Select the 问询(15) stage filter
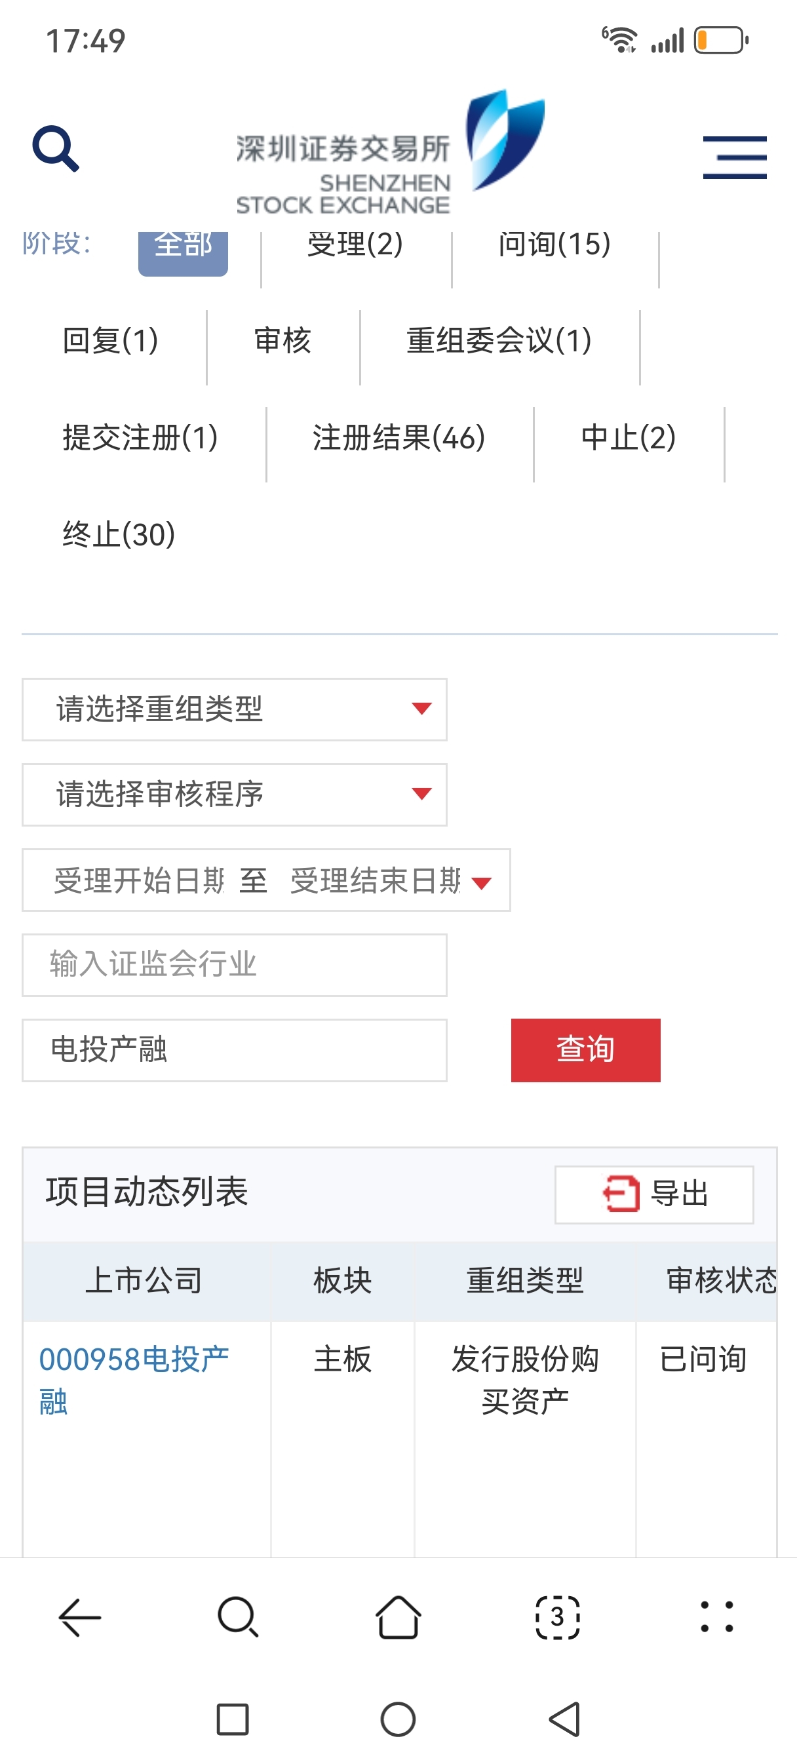This screenshot has height=1762, width=797. coord(555,245)
